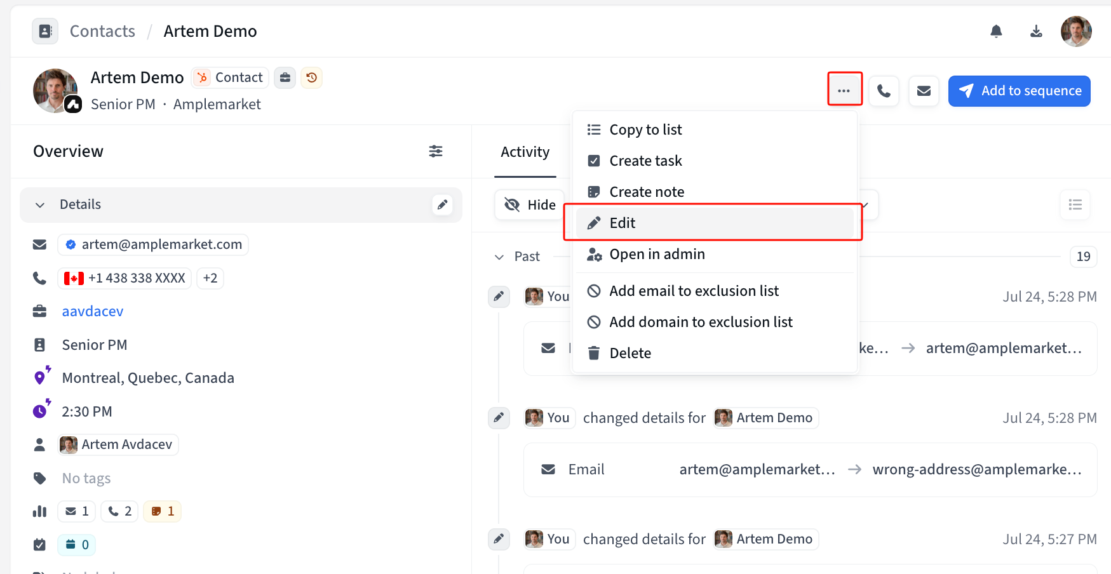This screenshot has width=1111, height=574.
Task: Click the HubSpot Contact badge
Action: tap(230, 77)
